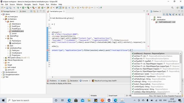Open the Refactor menu
Viewport: 184px width, 103px height.
click(20, 4)
